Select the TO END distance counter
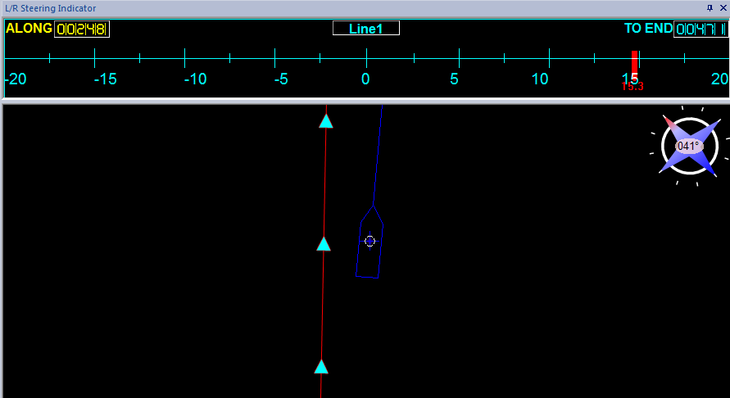The height and width of the screenshot is (398, 730). pos(701,29)
